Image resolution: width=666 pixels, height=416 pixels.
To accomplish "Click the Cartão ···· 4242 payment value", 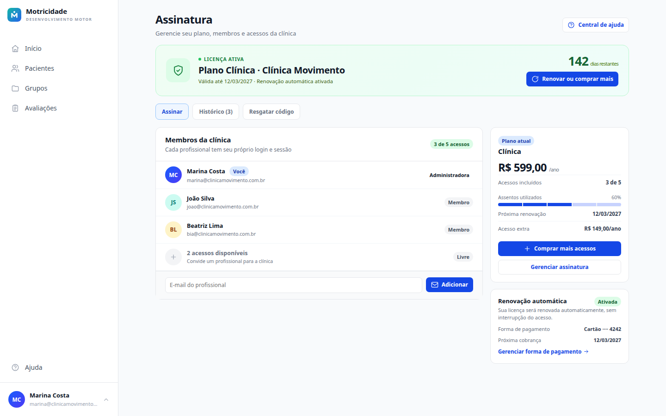I will [603, 329].
